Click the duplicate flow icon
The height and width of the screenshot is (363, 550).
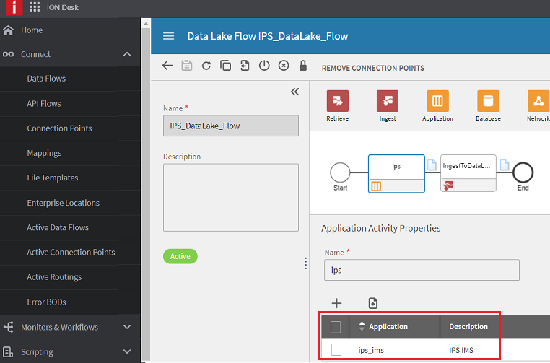[226, 66]
